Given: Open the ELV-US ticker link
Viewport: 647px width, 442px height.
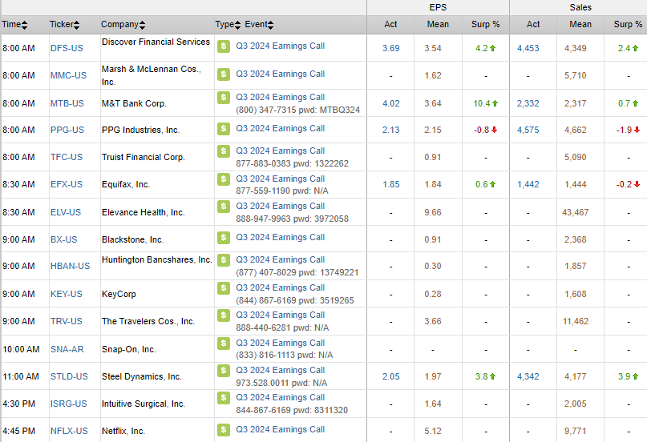Looking at the screenshot, I should [x=66, y=212].
